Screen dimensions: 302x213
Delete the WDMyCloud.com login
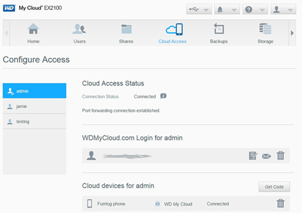pyautogui.click(x=281, y=155)
